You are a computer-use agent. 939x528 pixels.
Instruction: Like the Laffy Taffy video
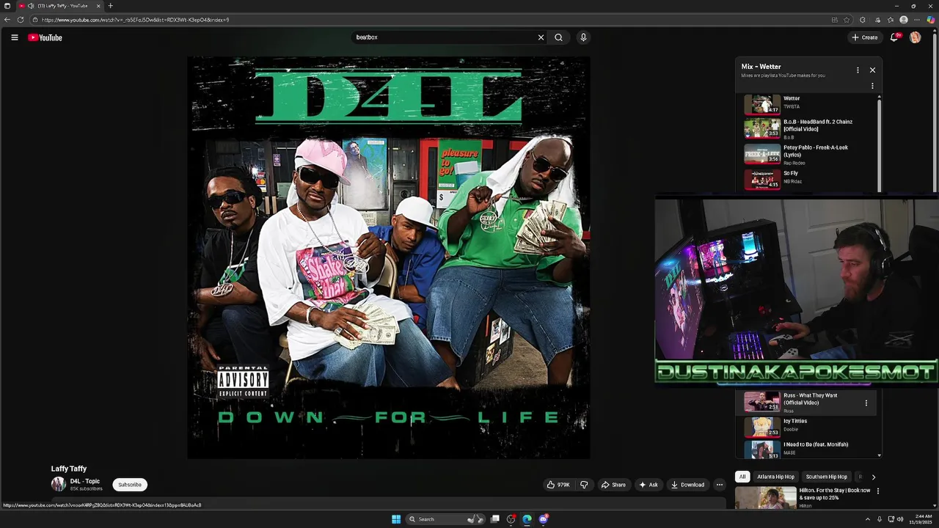[x=558, y=485]
